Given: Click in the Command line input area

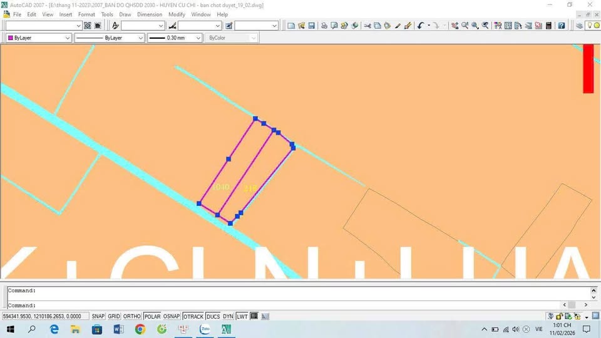Looking at the screenshot, I should click(x=300, y=305).
